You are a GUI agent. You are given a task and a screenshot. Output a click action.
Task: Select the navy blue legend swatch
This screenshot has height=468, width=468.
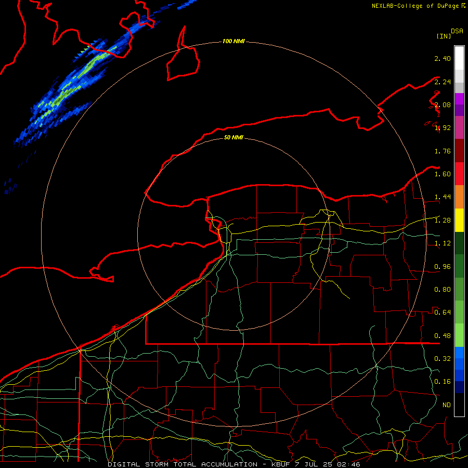click(459, 387)
